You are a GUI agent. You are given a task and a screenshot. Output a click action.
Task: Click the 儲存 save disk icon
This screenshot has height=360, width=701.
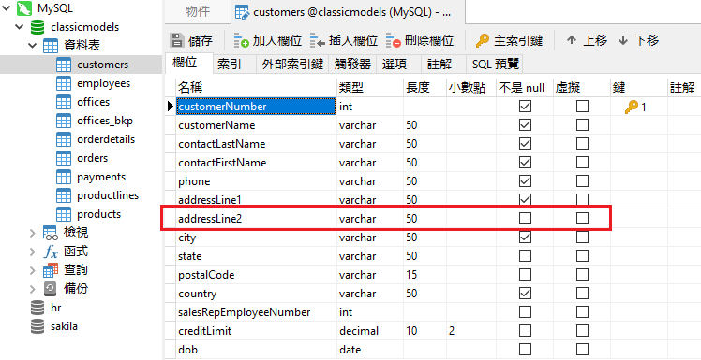pos(177,40)
